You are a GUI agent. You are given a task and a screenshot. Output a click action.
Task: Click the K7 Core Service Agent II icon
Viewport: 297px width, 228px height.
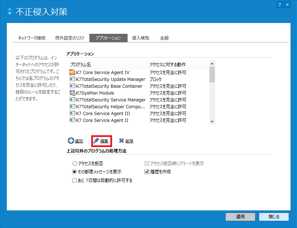click(x=72, y=120)
